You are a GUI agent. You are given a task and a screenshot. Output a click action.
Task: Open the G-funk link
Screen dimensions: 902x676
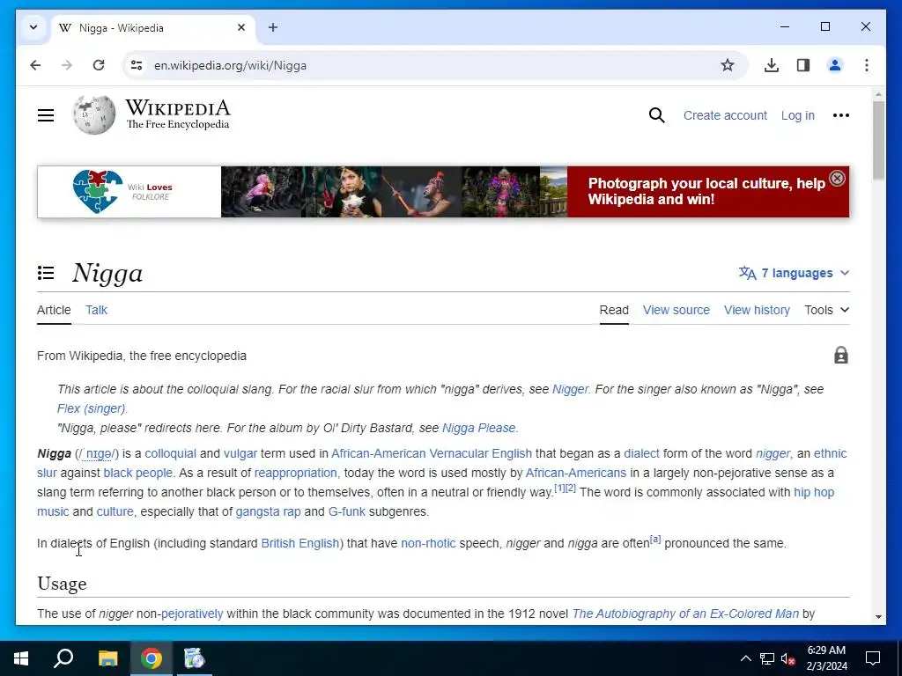[347, 511]
